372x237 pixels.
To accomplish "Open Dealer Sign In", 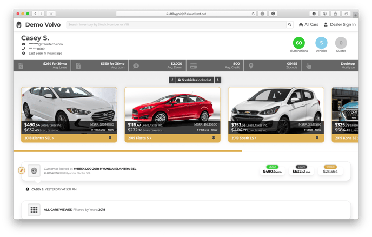I will [340, 25].
